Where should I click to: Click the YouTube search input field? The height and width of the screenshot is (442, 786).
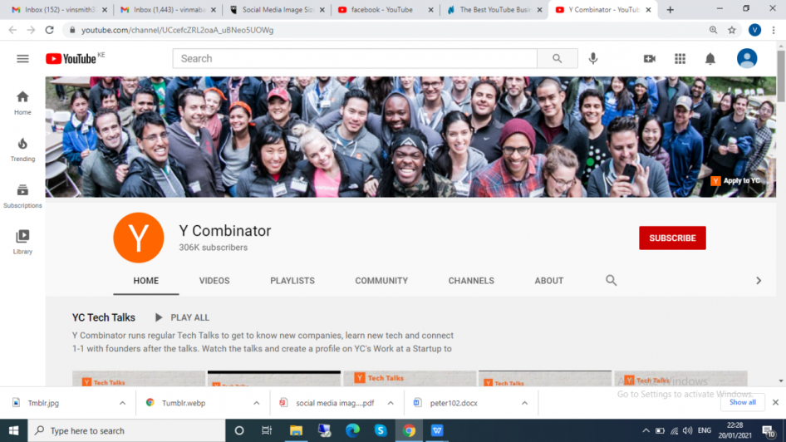tap(355, 59)
